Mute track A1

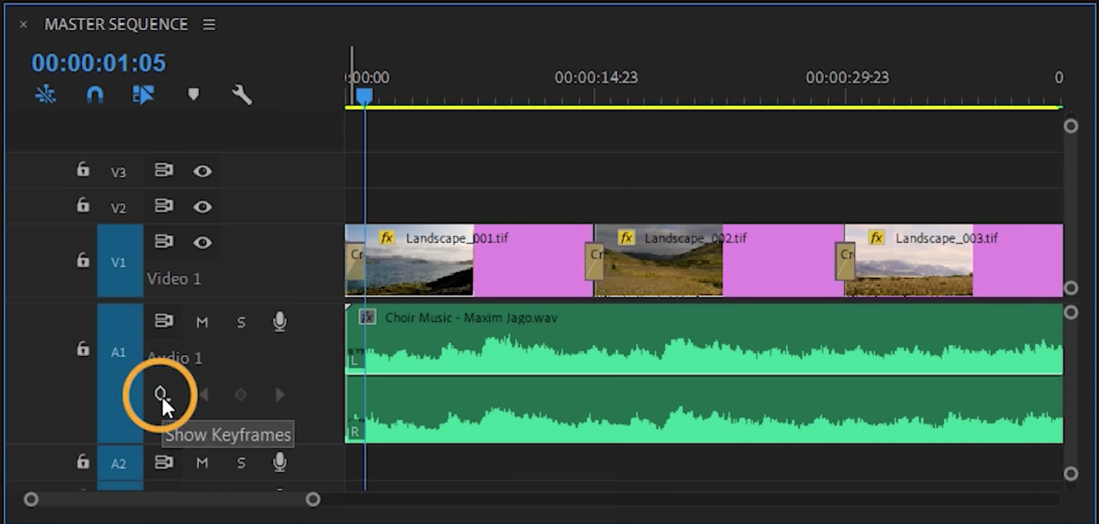(x=202, y=322)
